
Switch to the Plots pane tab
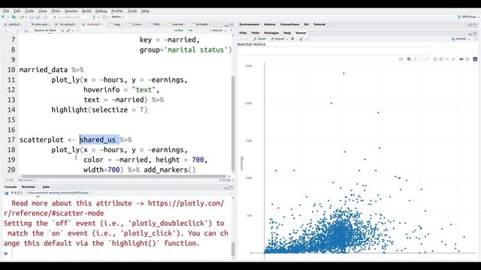(256, 33)
